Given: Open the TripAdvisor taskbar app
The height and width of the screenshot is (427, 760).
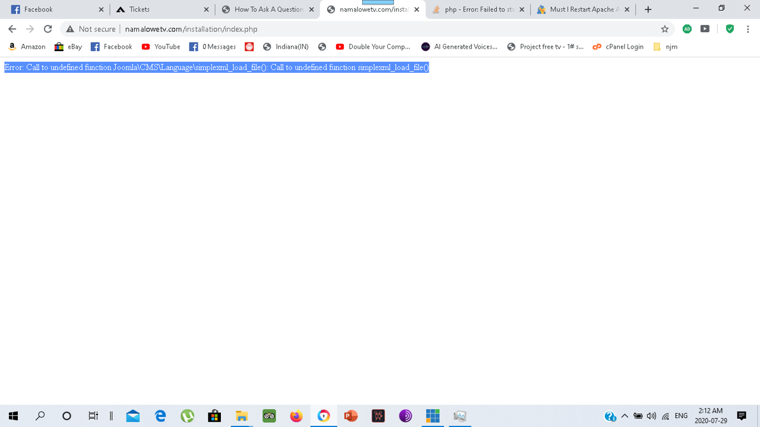Looking at the screenshot, I should 269,416.
